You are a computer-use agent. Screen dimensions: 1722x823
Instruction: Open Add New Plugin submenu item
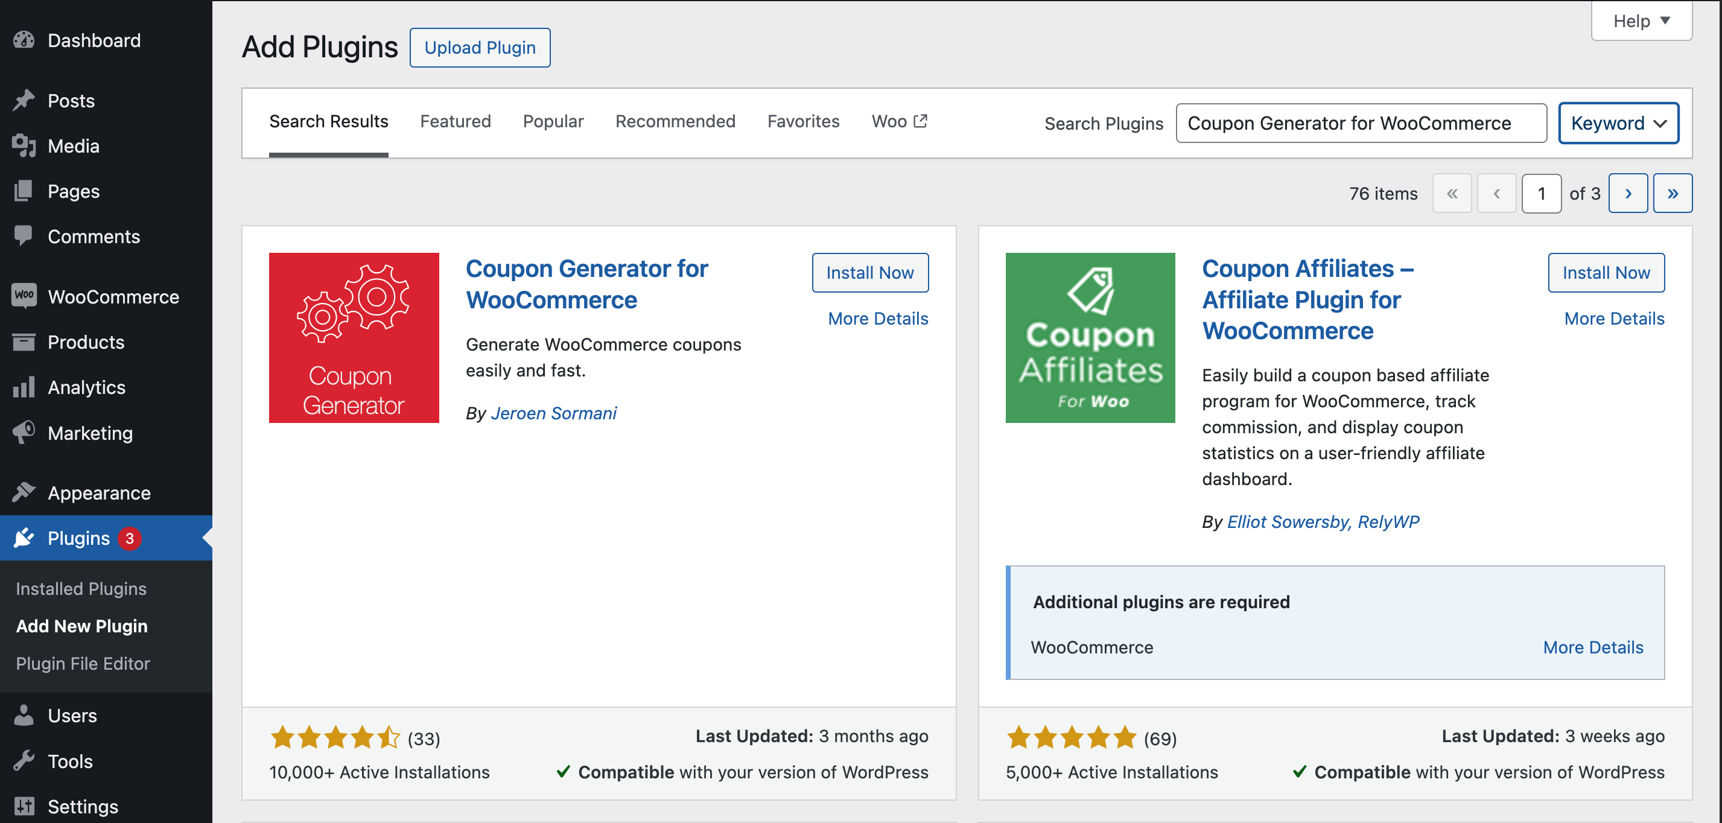[x=81, y=626]
